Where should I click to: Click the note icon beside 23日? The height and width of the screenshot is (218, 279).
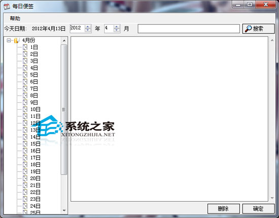[25, 199]
